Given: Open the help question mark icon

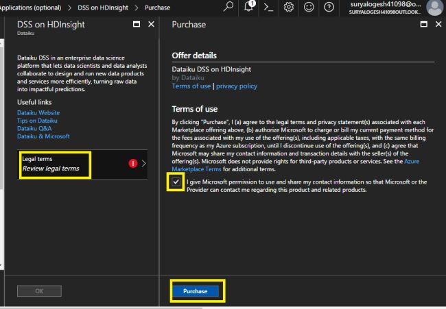Looking at the screenshot, I should pos(329,7).
